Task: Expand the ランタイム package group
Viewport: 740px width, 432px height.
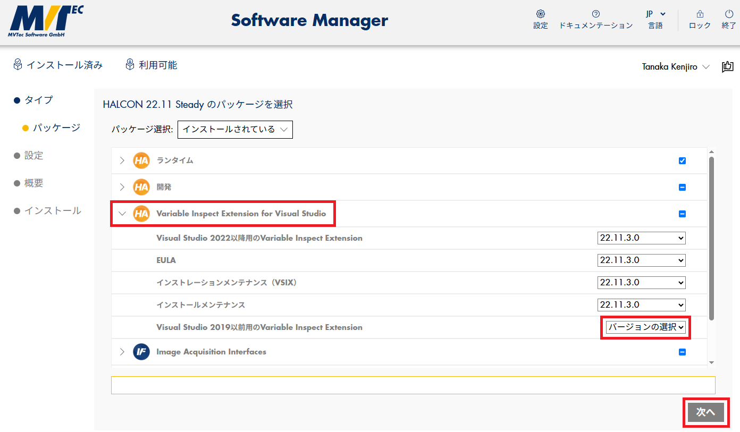Action: pos(122,160)
